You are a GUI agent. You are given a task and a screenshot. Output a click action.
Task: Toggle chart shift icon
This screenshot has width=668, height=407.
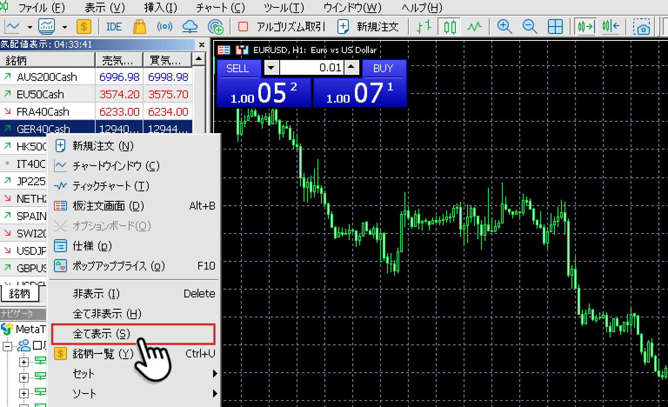(x=611, y=27)
